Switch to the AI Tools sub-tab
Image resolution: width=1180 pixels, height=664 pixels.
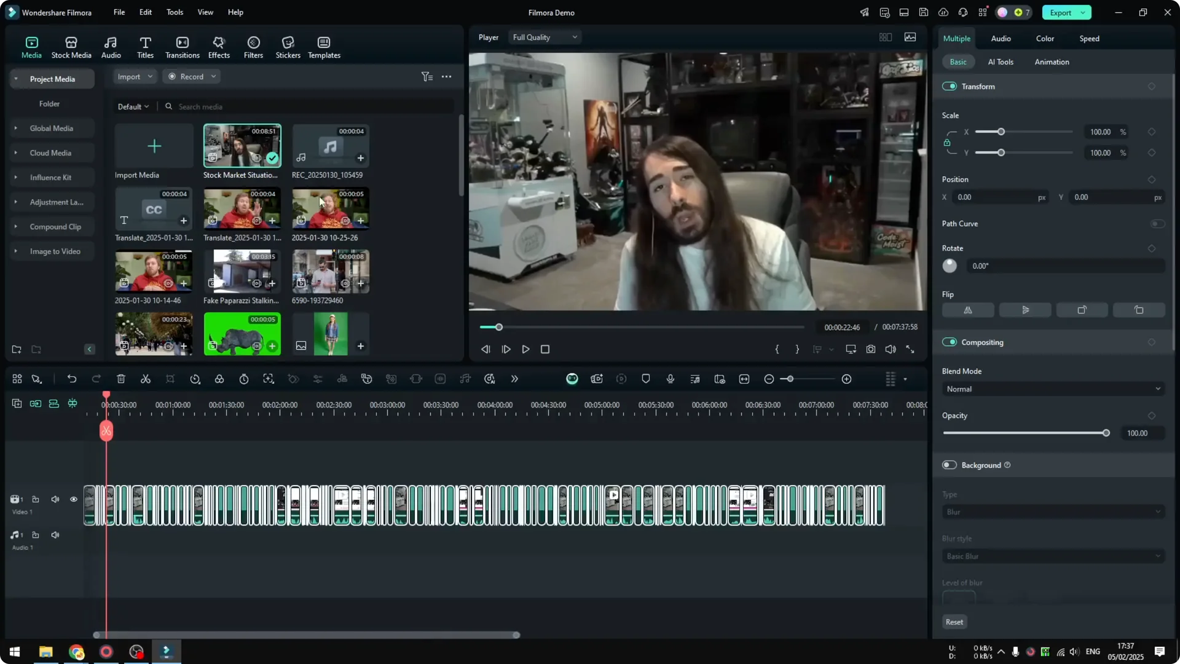tap(1001, 62)
